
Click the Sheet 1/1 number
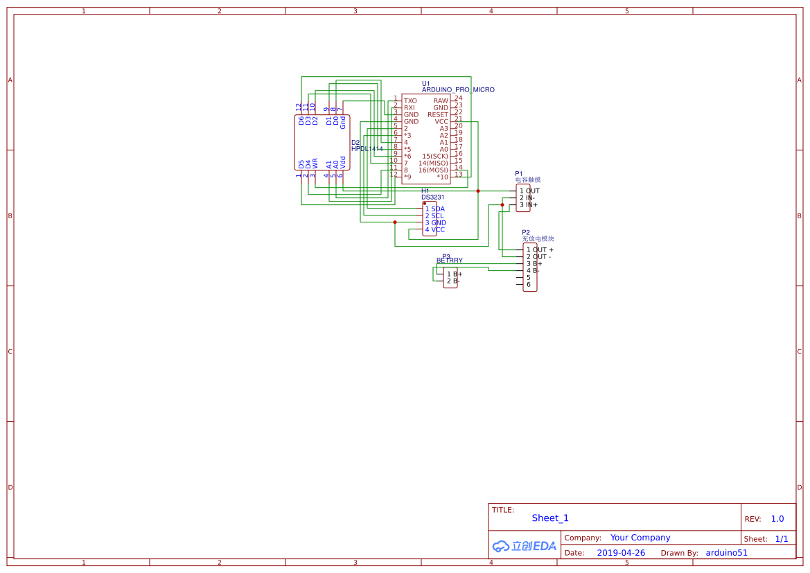(782, 539)
